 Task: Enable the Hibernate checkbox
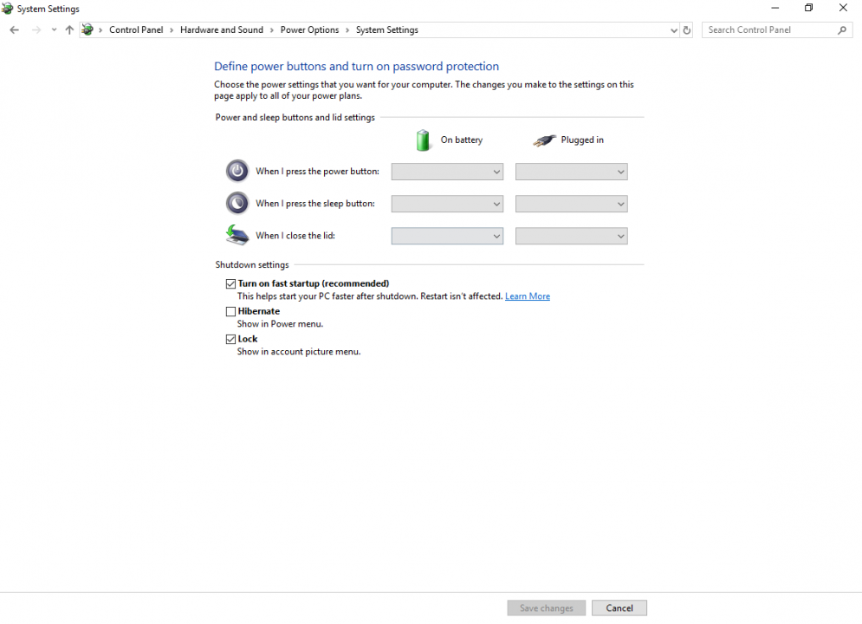click(x=231, y=312)
